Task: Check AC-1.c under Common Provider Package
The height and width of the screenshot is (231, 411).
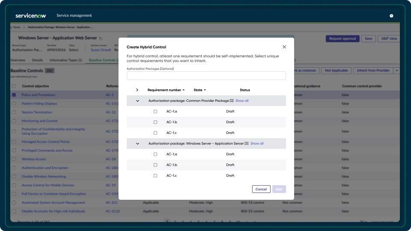Action: (x=155, y=133)
